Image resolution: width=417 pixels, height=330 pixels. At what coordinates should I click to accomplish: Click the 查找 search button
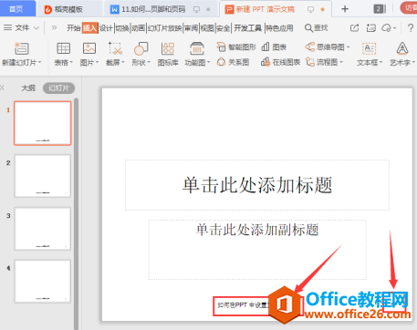pos(316,28)
